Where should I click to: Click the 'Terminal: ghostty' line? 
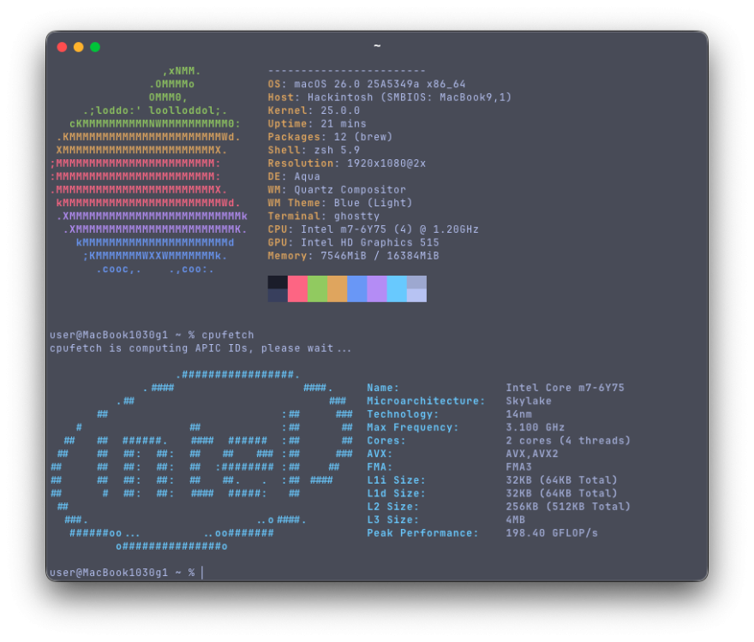[323, 217]
